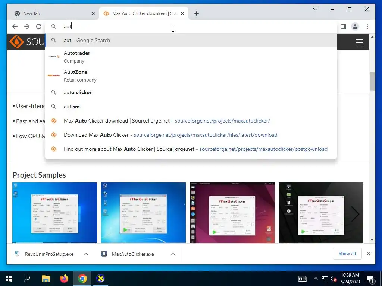Open a new tab with plus button
Image resolution: width=382 pixels, height=286 pixels.
pos(197,13)
